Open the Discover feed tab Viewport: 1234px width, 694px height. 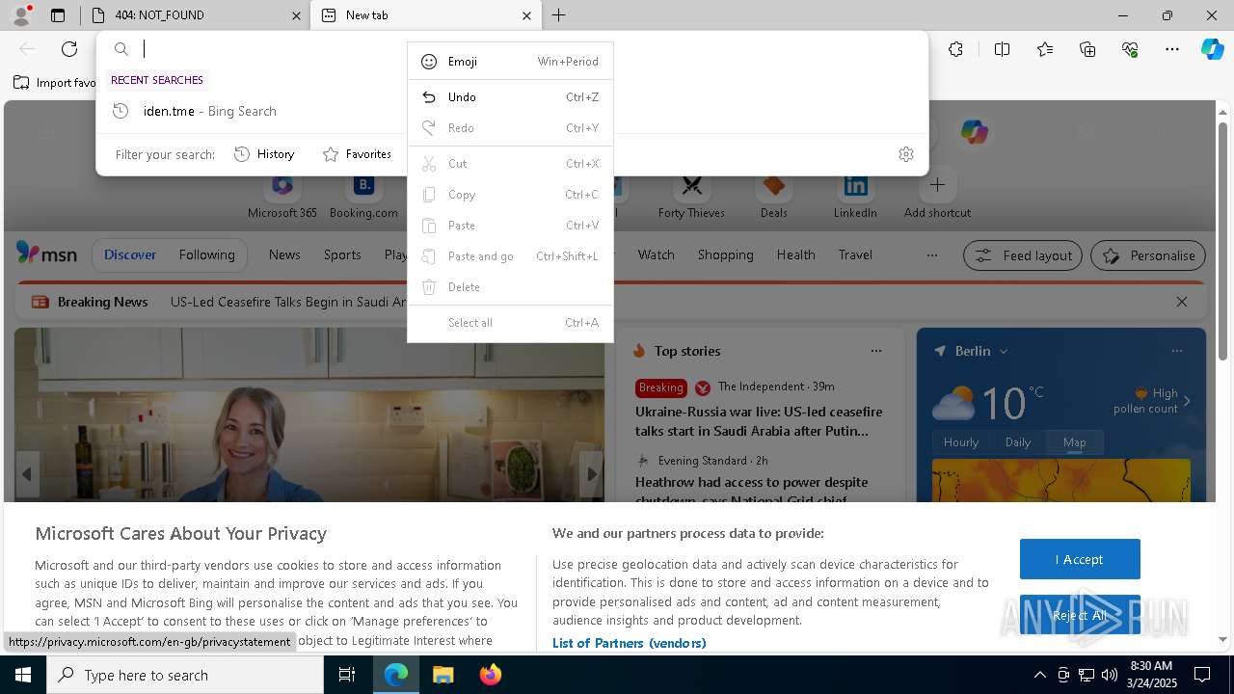[x=130, y=254]
